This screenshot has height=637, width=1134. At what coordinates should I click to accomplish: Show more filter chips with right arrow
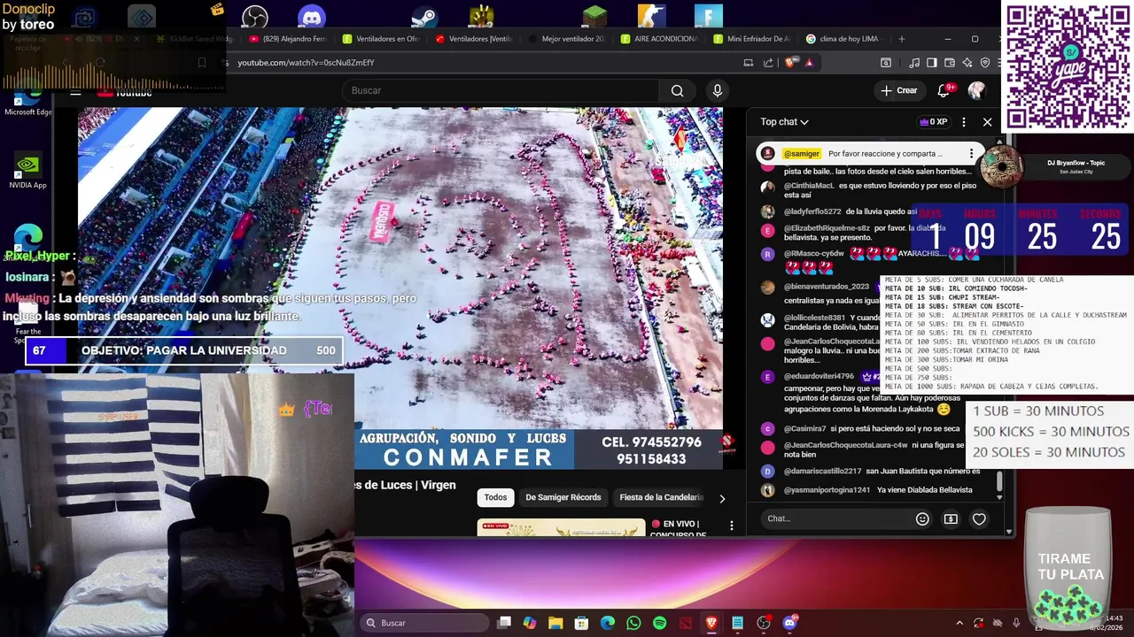click(x=722, y=498)
